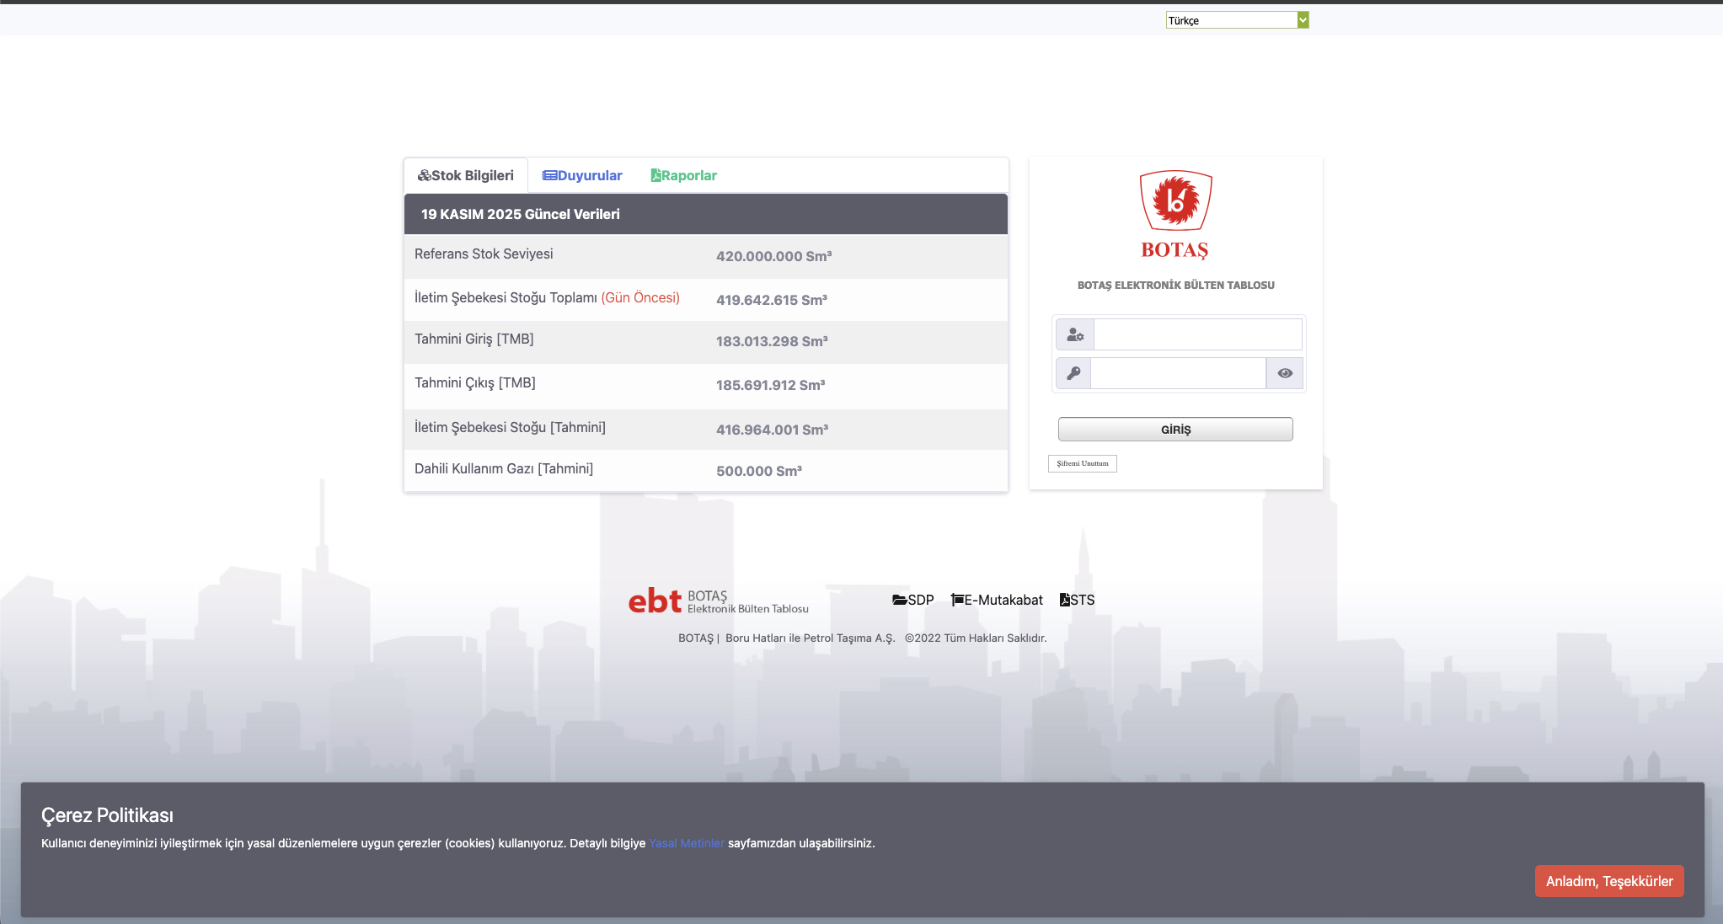Click the key icon beside password field

point(1073,373)
